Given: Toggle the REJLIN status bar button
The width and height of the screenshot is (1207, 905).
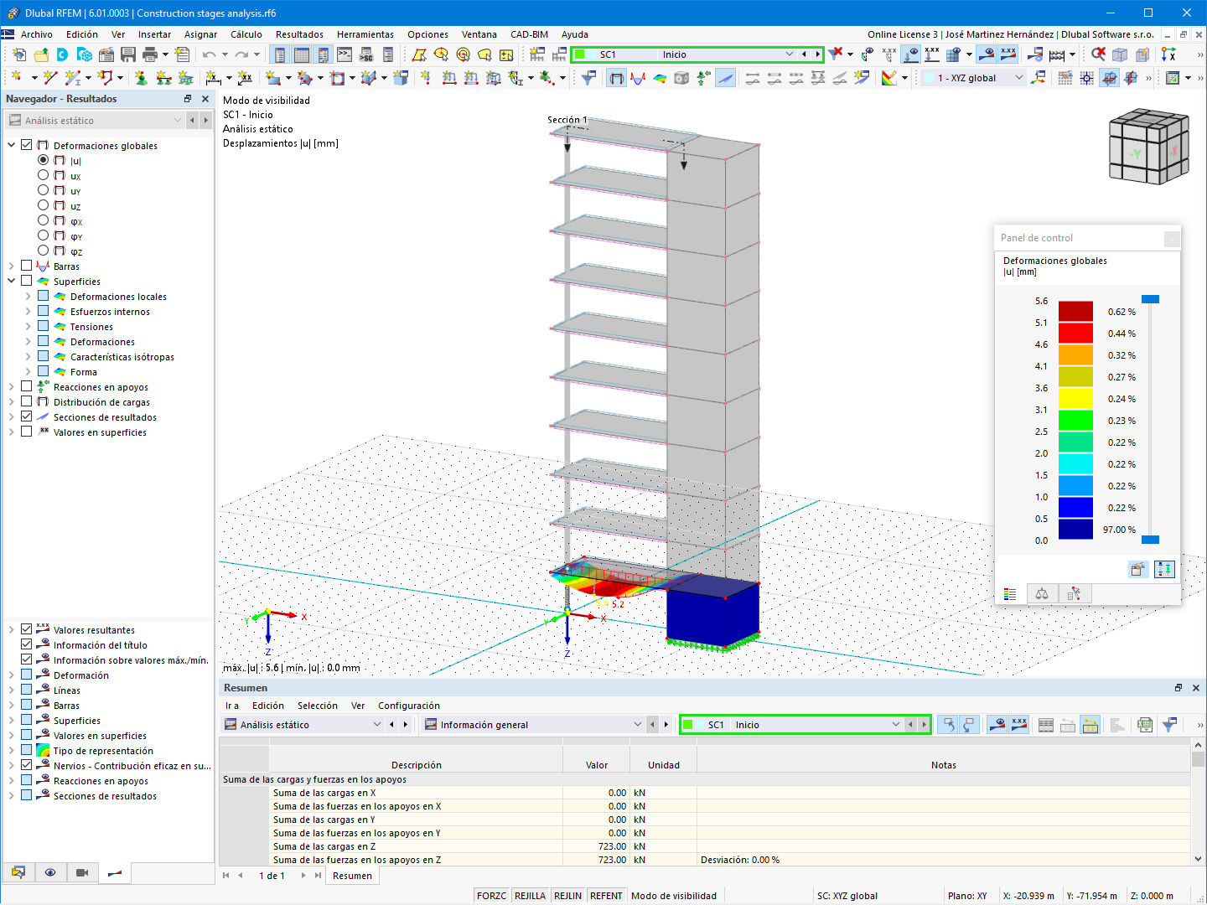Looking at the screenshot, I should tap(567, 896).
